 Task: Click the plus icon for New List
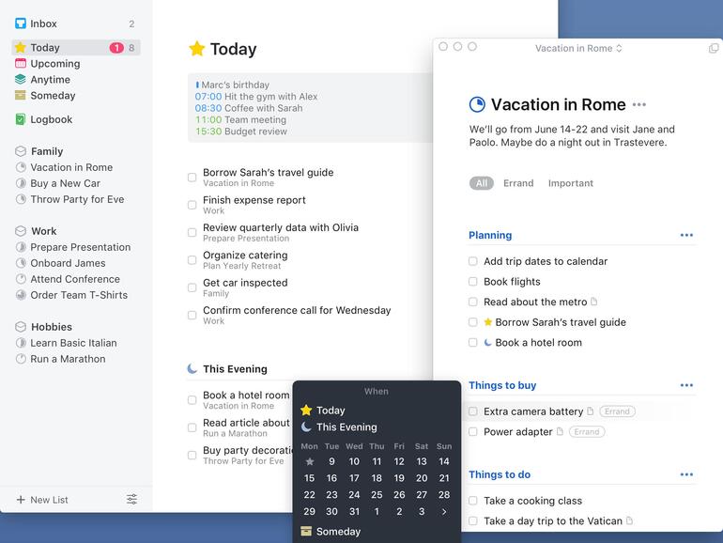click(21, 500)
